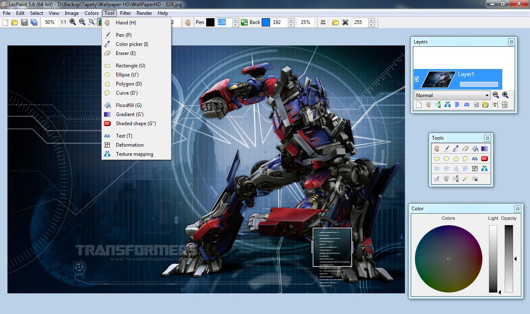Image resolution: width=530 pixels, height=314 pixels.
Task: Select the Layer1 thumbnail
Action: pyautogui.click(x=438, y=79)
